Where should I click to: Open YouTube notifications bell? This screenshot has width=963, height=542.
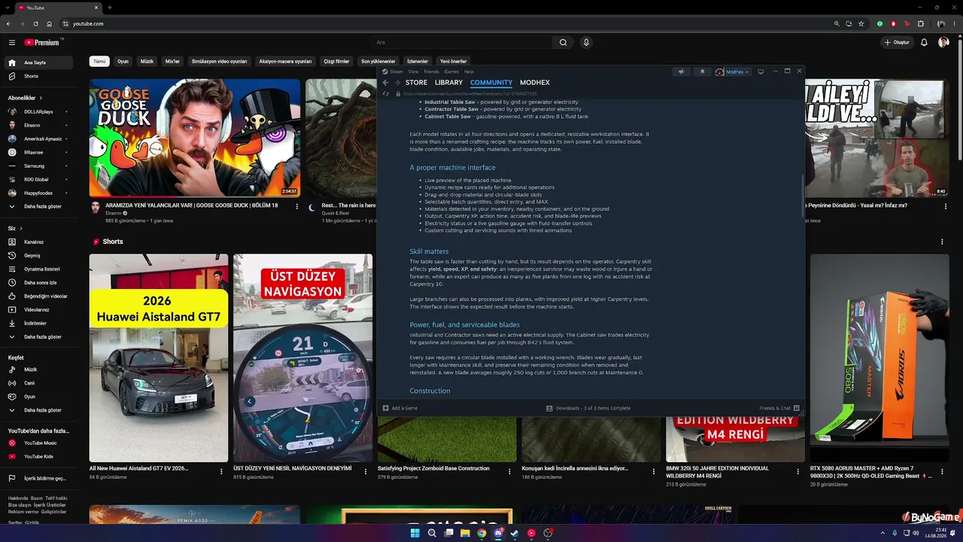(x=924, y=43)
